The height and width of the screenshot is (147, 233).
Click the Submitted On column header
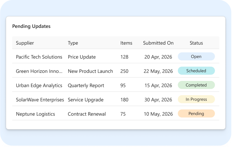pos(158,43)
